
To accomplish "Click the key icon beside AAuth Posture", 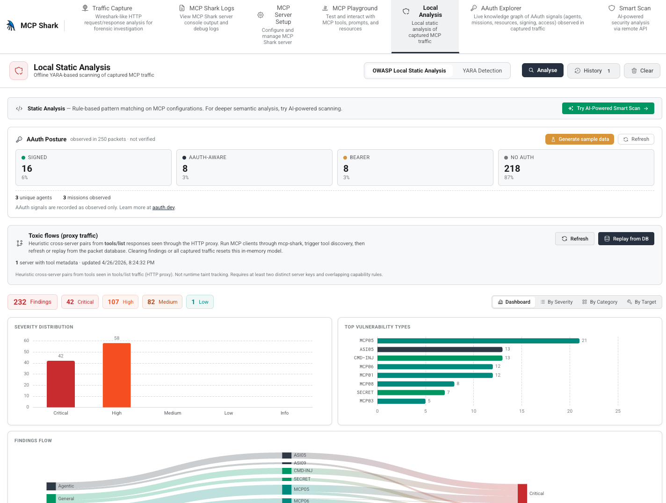I will 19,139.
